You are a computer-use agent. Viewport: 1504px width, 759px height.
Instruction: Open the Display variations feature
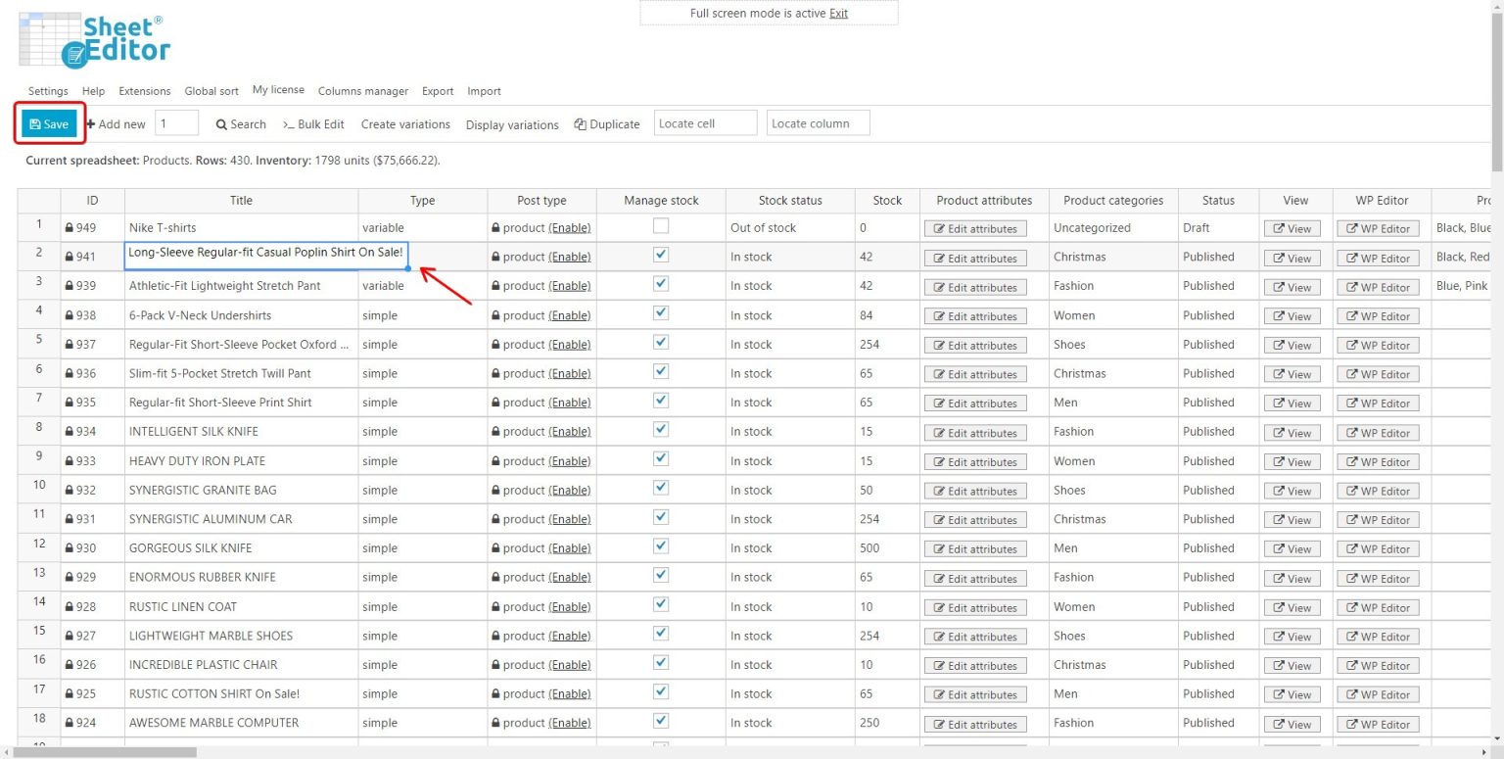[x=511, y=124]
